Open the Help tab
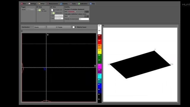This screenshot has height=107, width=190. click(x=92, y=4)
